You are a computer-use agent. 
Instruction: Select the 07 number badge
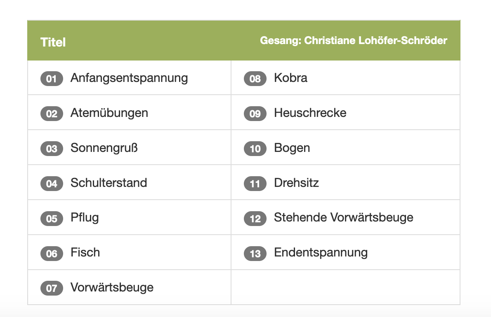[x=52, y=288]
